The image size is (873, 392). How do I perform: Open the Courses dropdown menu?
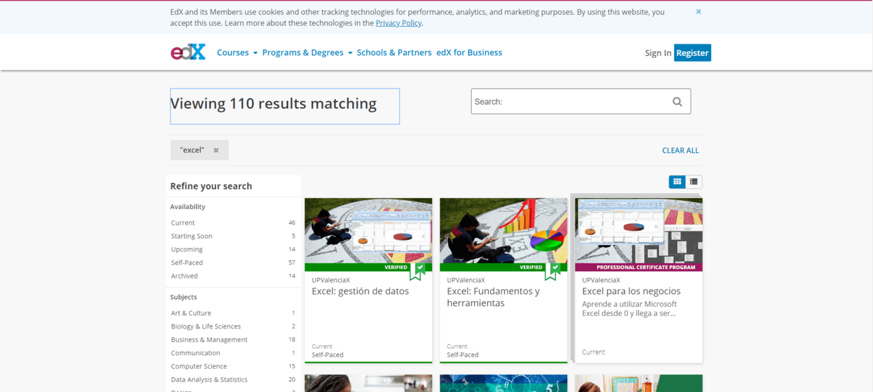point(237,53)
